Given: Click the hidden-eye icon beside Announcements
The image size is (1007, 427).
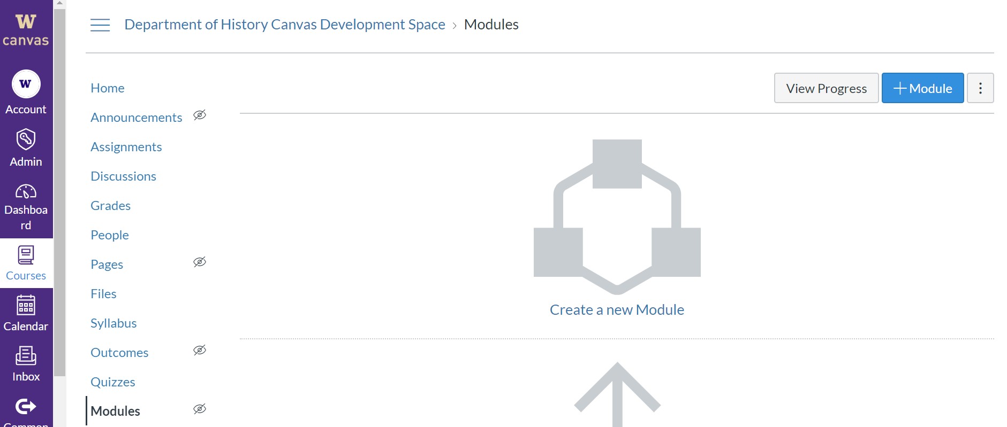Looking at the screenshot, I should coord(200,115).
